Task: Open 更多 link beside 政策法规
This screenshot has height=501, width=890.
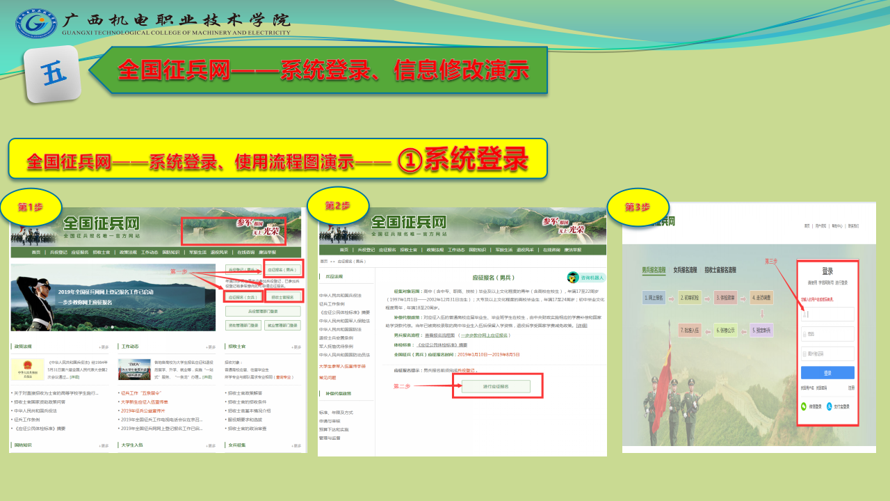Action: click(x=104, y=347)
